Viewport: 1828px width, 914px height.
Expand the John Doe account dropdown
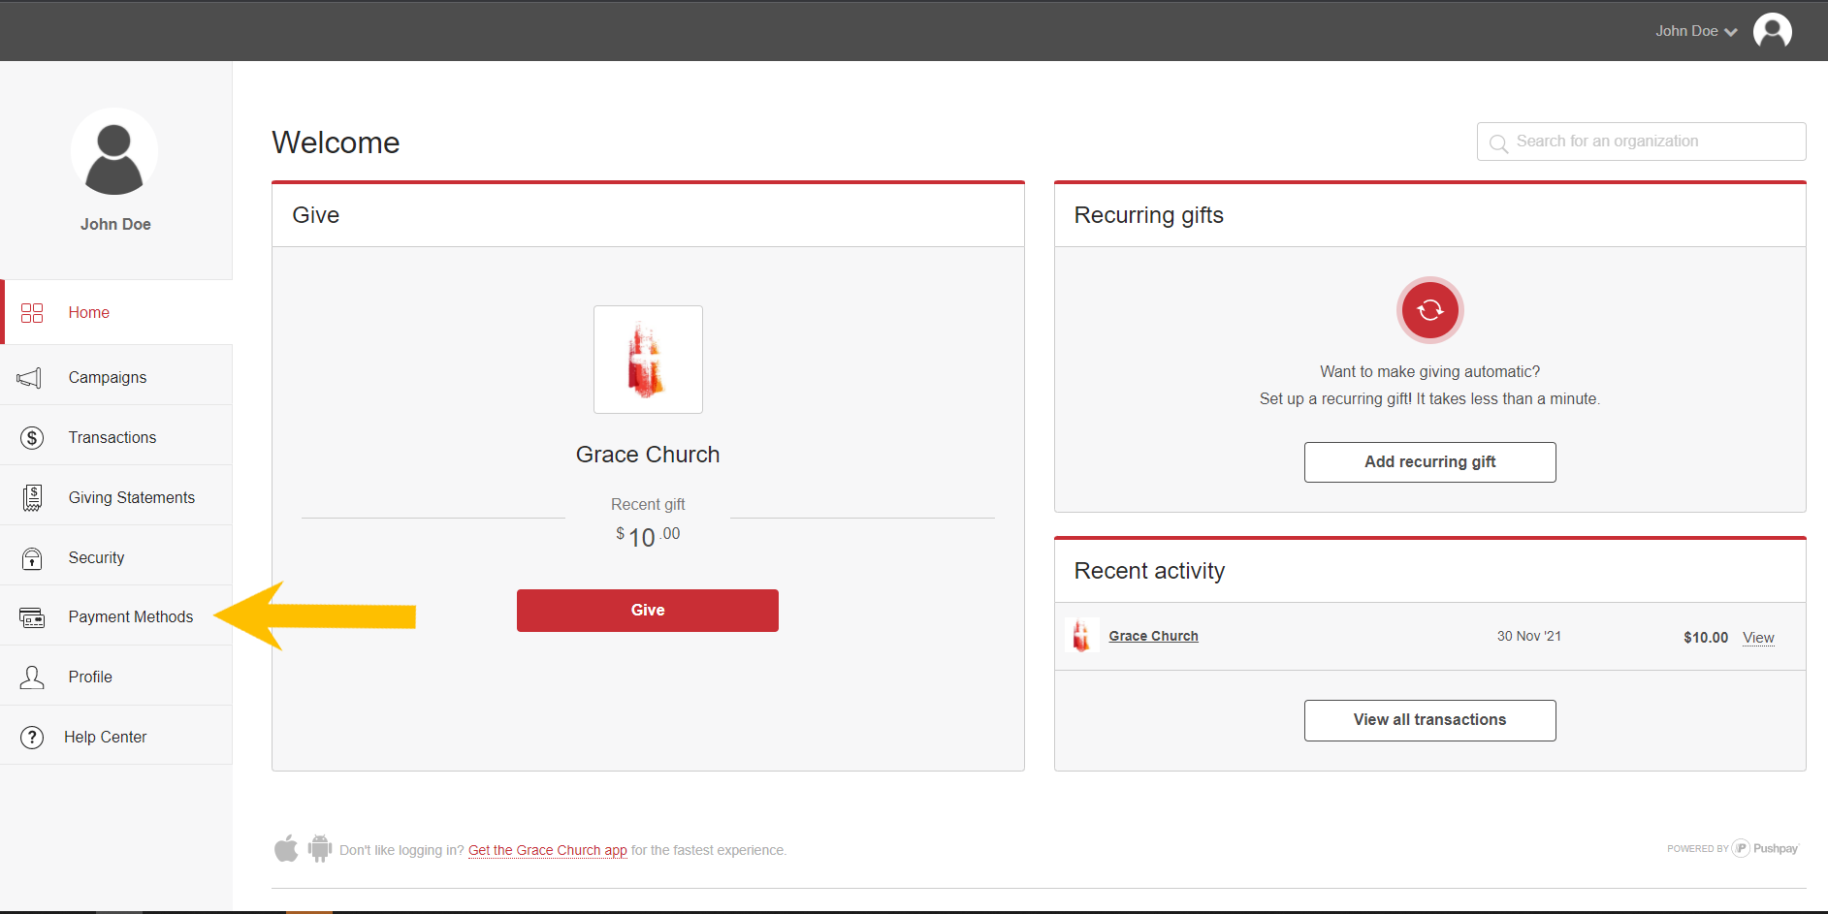click(1695, 31)
